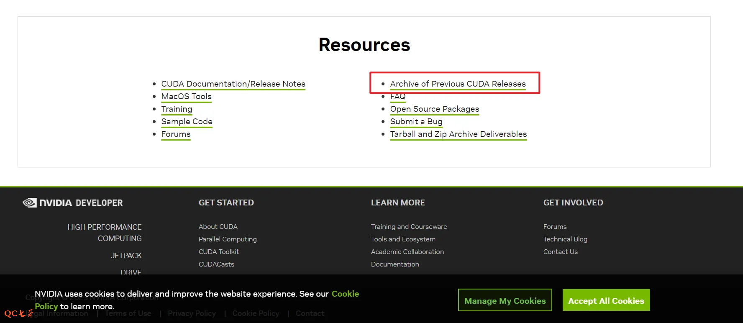The image size is (743, 323).
Task: Open Archive of Previous CUDA Releases
Action: pos(458,84)
